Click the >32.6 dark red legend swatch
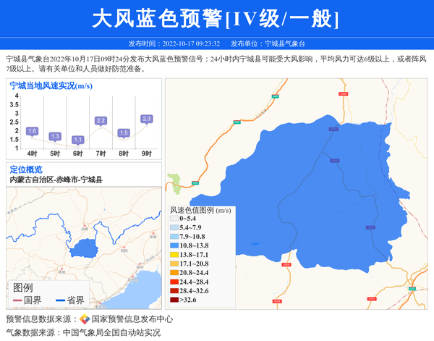The width and height of the screenshot is (434, 341). [x=174, y=300]
